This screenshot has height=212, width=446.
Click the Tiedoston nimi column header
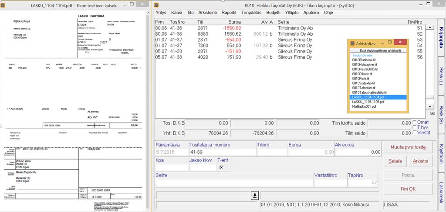click(x=362, y=56)
